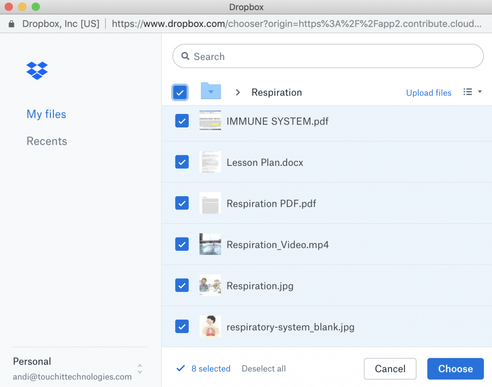Viewport: 492px width, 387px height.
Task: Open My files section
Action: point(47,114)
